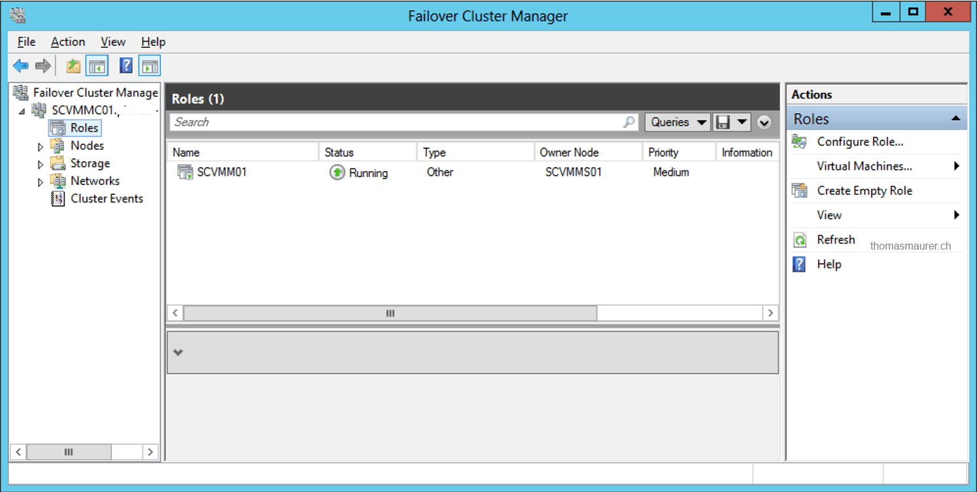Click the Help icon in Actions pane
This screenshot has height=492, width=977.
coord(799,264)
